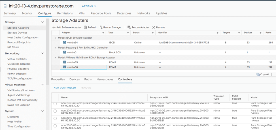Switch to the Monitor tab
This screenshot has height=130, width=276.
pos(27,13)
